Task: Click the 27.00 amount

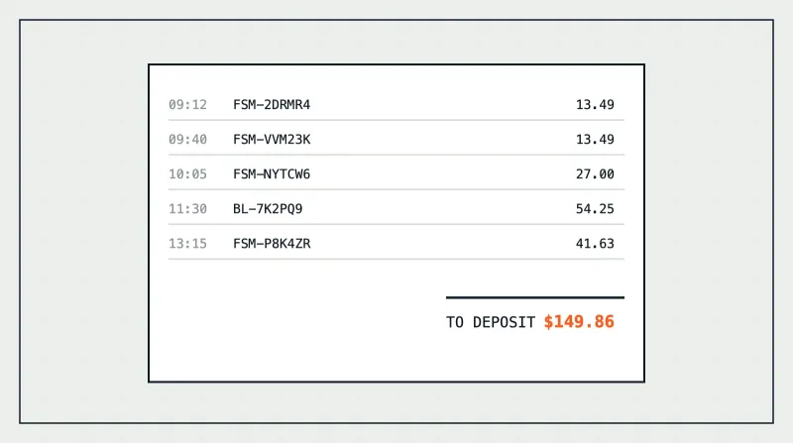Action: click(595, 174)
